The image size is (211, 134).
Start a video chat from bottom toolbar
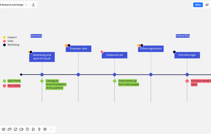[x=21, y=129]
